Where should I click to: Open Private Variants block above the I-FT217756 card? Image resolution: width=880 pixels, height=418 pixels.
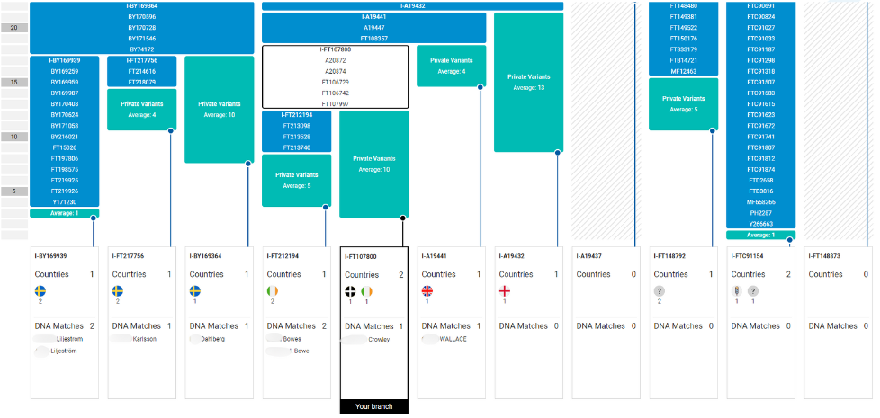point(142,110)
